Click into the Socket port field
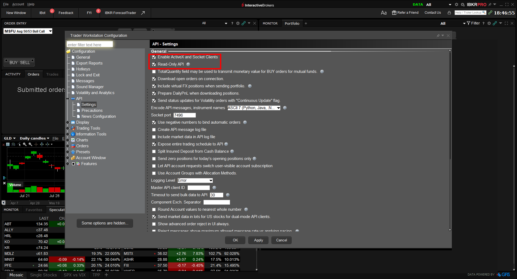The image size is (517, 279). point(184,115)
